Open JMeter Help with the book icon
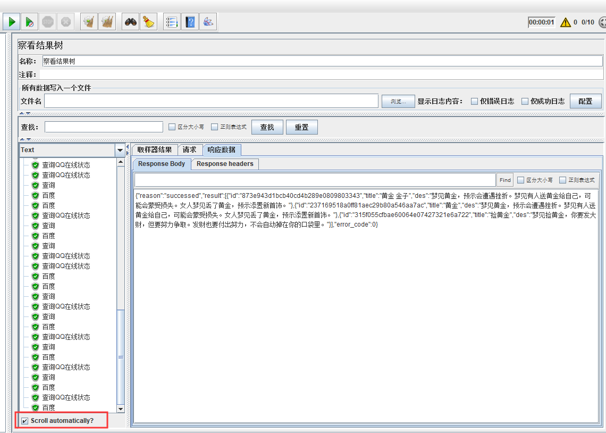The height and width of the screenshot is (433, 606). coord(190,21)
